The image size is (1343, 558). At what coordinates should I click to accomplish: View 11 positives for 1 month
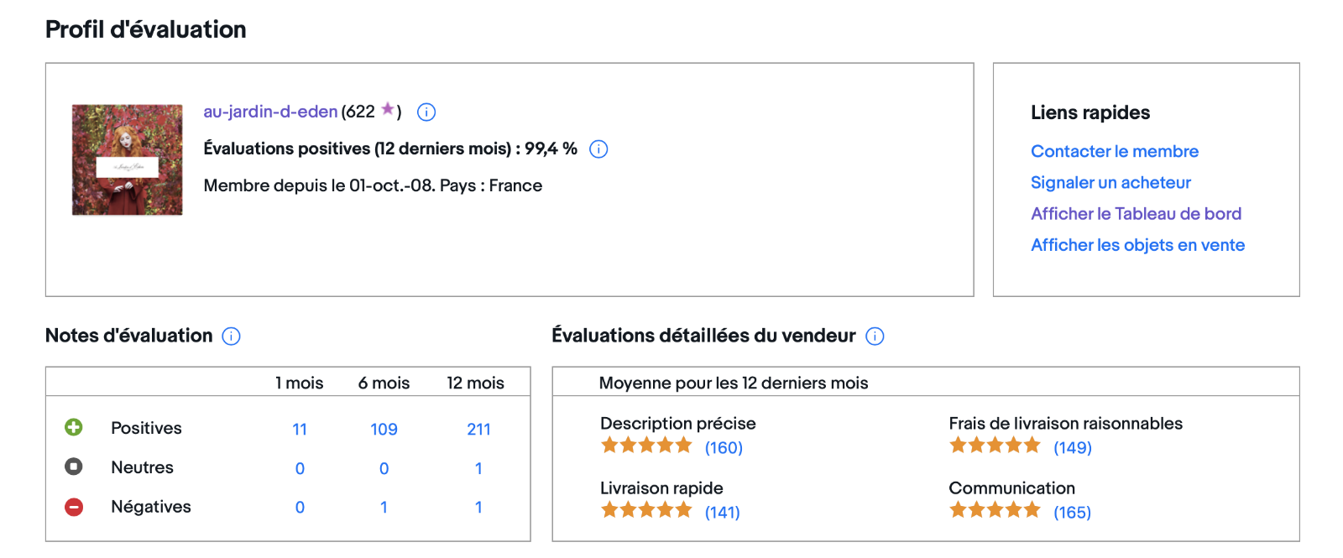(x=300, y=429)
